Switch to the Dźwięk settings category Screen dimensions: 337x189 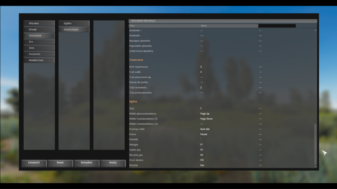coord(39,29)
